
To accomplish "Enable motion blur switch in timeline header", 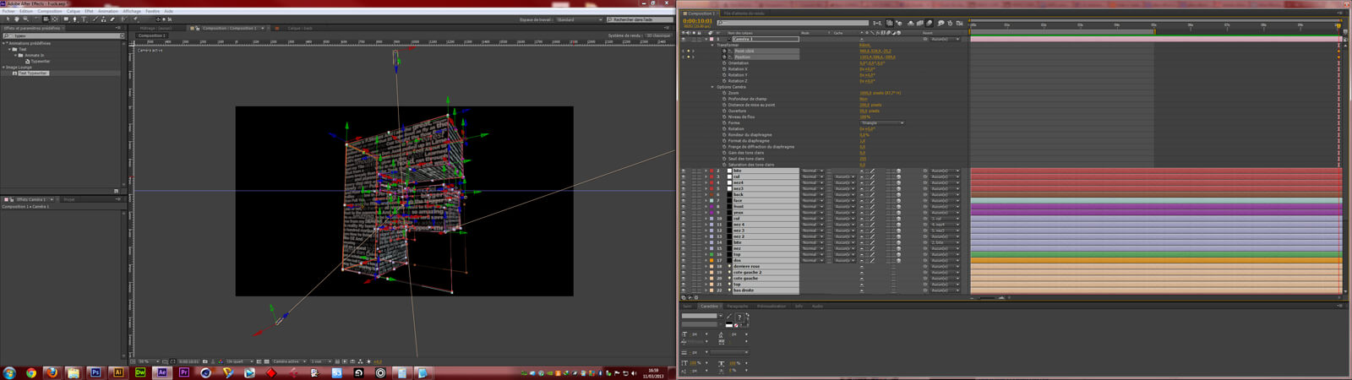I will click(929, 24).
